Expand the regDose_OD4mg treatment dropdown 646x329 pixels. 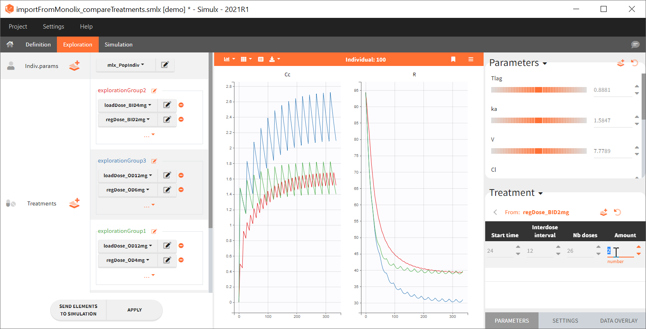(x=128, y=260)
